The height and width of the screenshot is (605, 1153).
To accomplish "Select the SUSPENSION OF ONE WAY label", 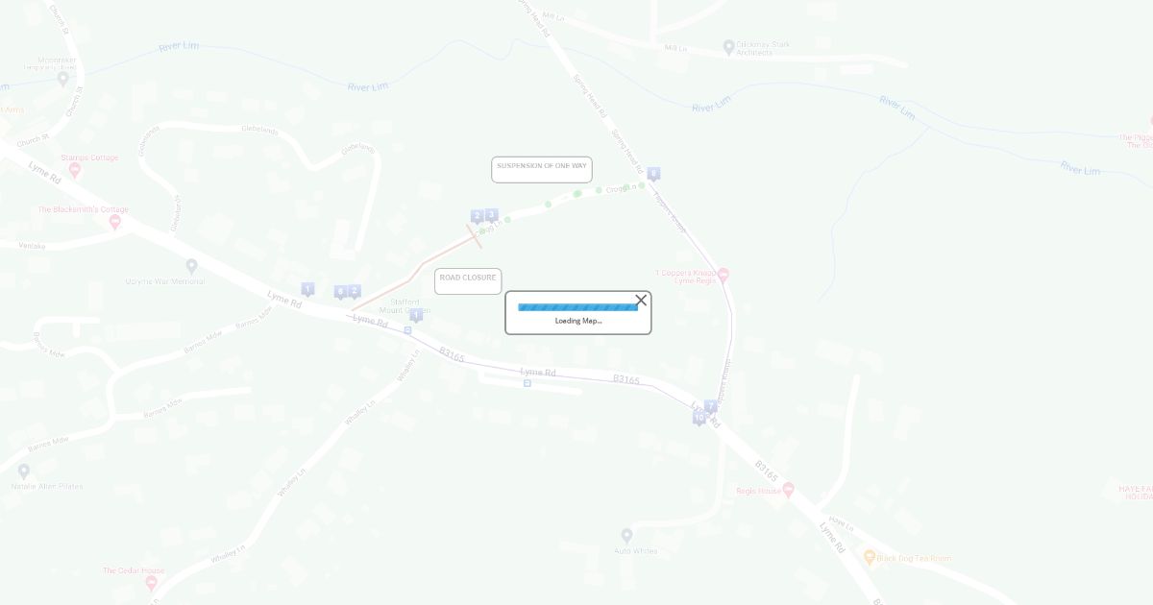I will click(542, 170).
